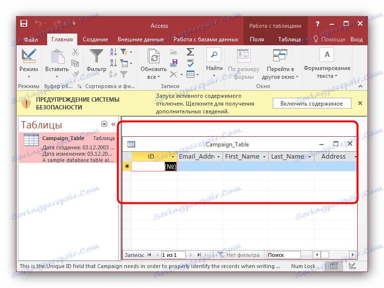
Task: Open the advanced filter options dropdown
Action: pyautogui.click(x=126, y=63)
